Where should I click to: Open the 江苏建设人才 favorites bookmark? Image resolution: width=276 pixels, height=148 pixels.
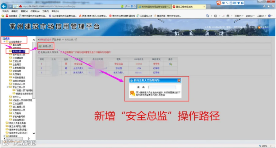point(144,16)
